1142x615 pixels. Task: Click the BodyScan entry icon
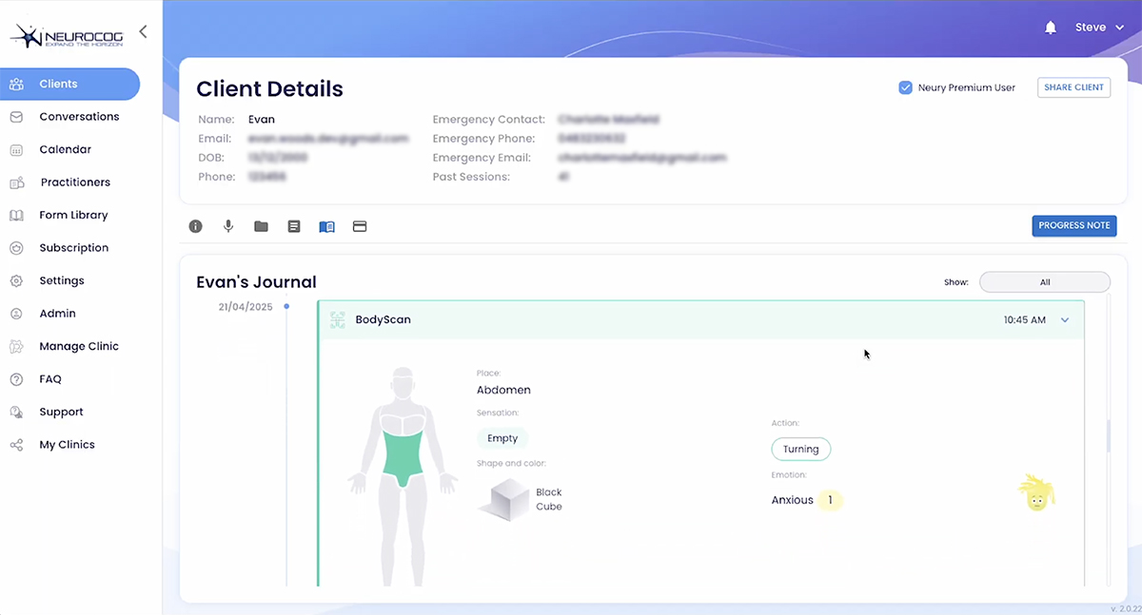[338, 320]
